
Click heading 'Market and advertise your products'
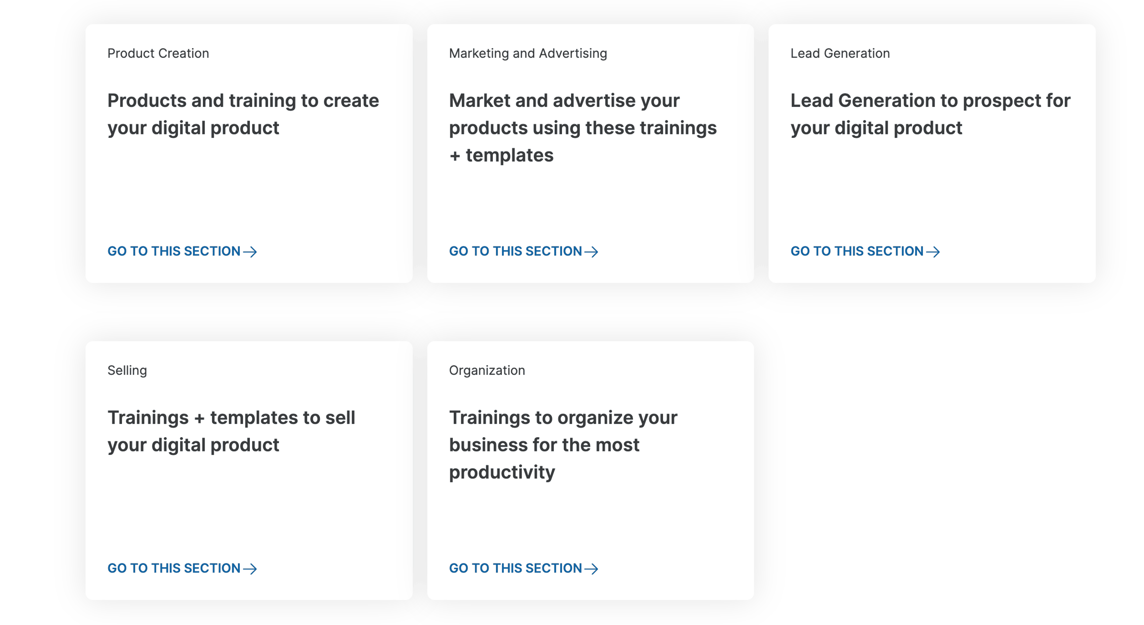tap(583, 128)
